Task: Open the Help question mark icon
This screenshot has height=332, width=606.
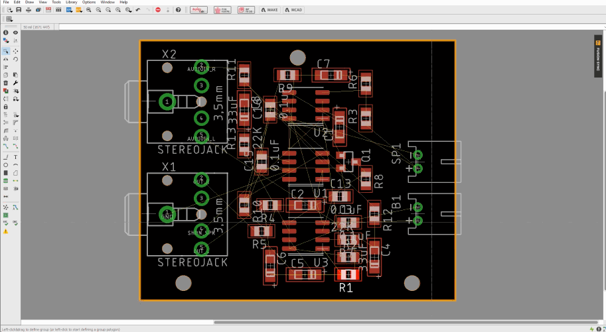Action: tap(178, 10)
